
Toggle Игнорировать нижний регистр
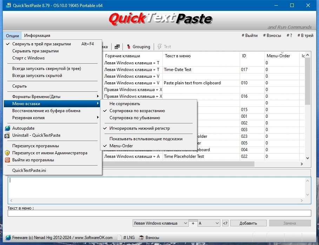pyautogui.click(x=149, y=128)
